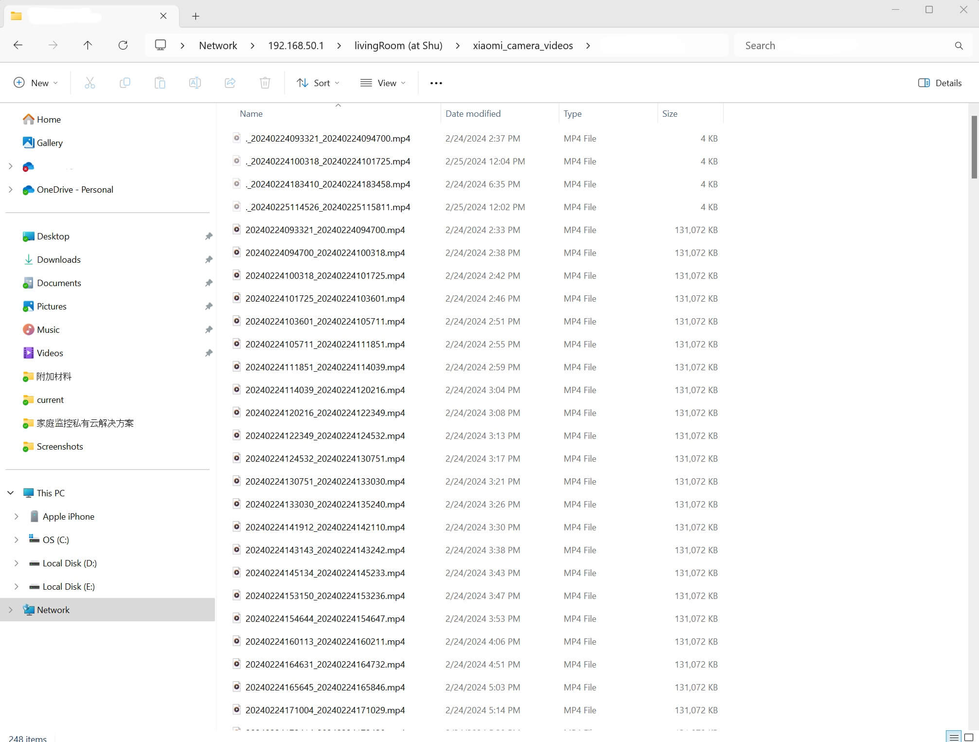Click the Rename icon in toolbar
Viewport: 979px width, 742px height.
click(195, 83)
